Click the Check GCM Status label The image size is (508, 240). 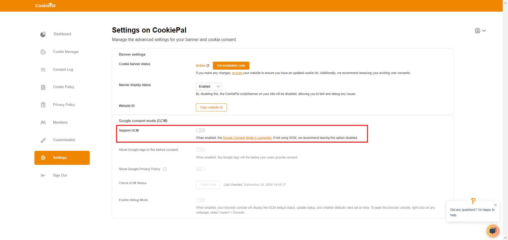coord(133,183)
